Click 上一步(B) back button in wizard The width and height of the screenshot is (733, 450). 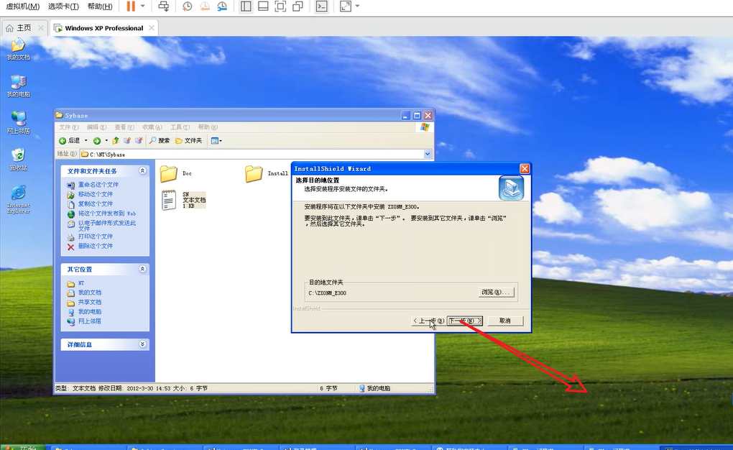(428, 321)
